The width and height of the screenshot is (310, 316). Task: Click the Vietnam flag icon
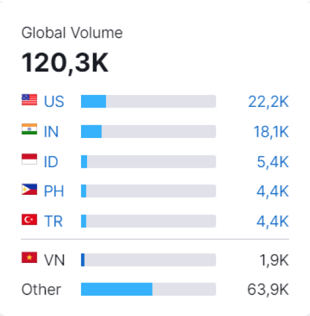coord(29,257)
